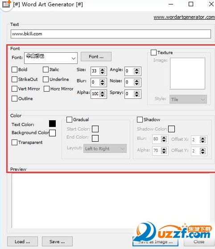Check the Outline option

tap(14, 99)
